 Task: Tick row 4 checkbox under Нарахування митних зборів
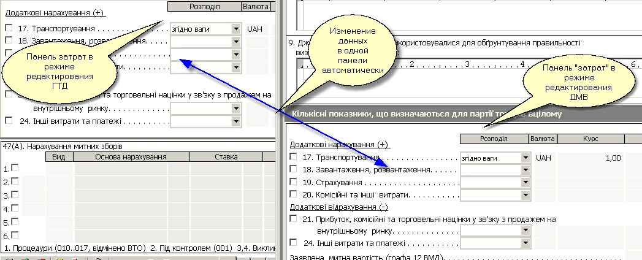(x=15, y=208)
